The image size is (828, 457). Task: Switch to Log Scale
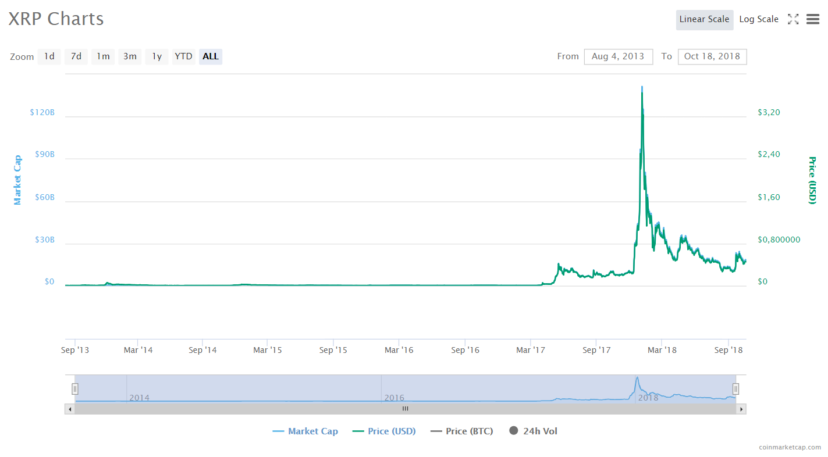pos(759,19)
